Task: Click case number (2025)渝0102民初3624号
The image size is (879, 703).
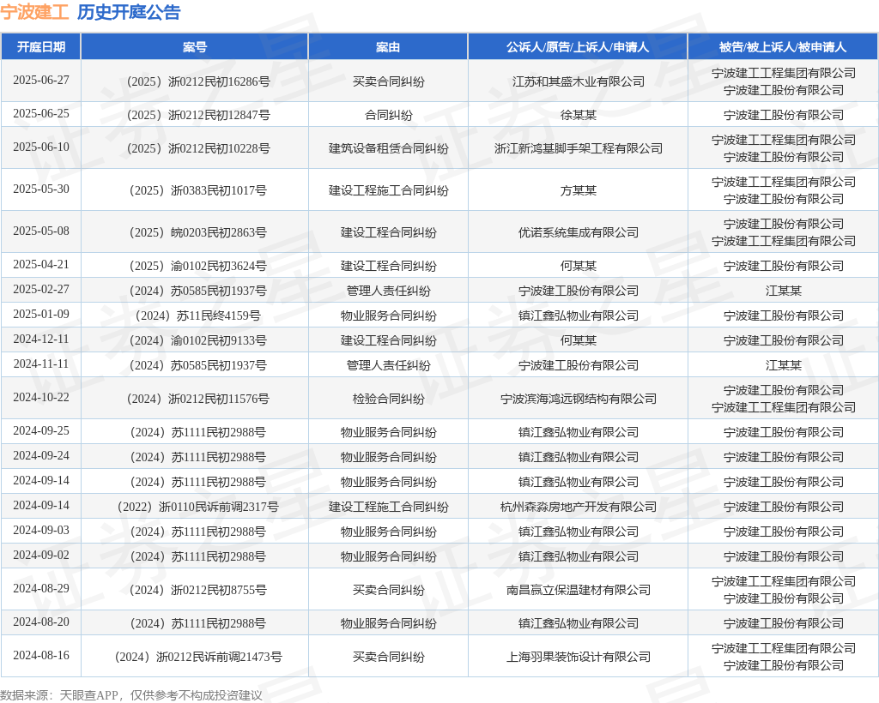Action: pos(198,266)
